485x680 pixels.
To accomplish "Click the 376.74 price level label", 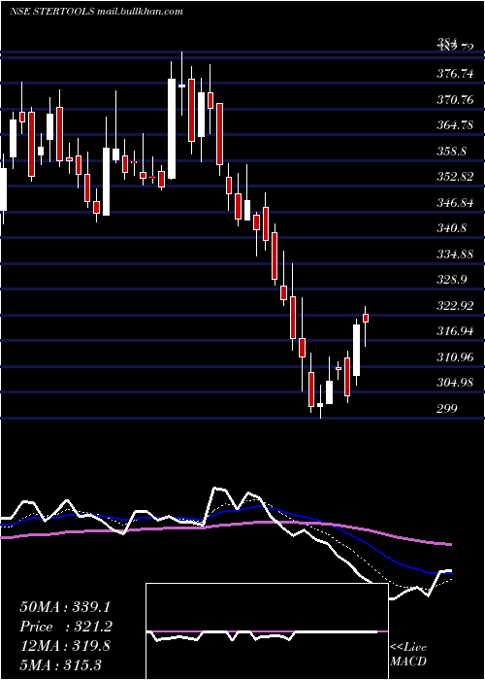I will click(455, 74).
